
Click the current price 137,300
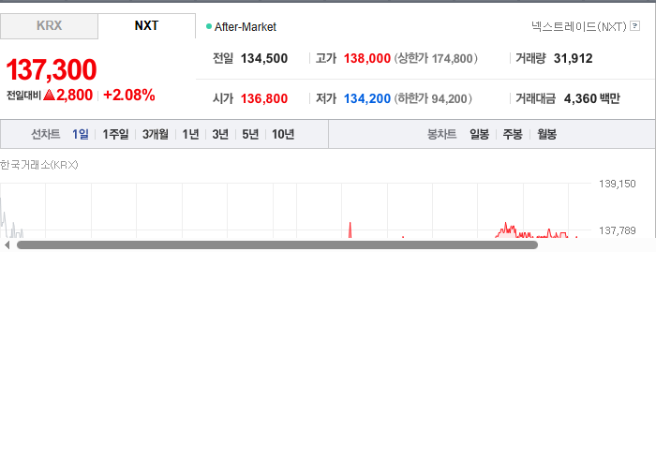click(51, 69)
